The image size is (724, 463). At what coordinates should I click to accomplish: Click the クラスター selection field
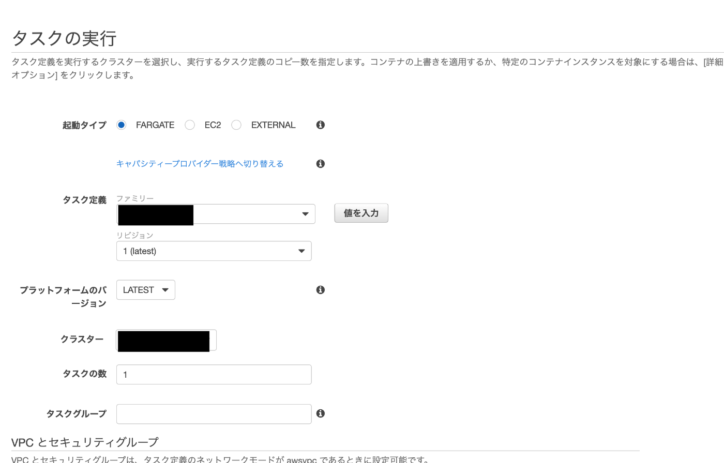pyautogui.click(x=166, y=340)
